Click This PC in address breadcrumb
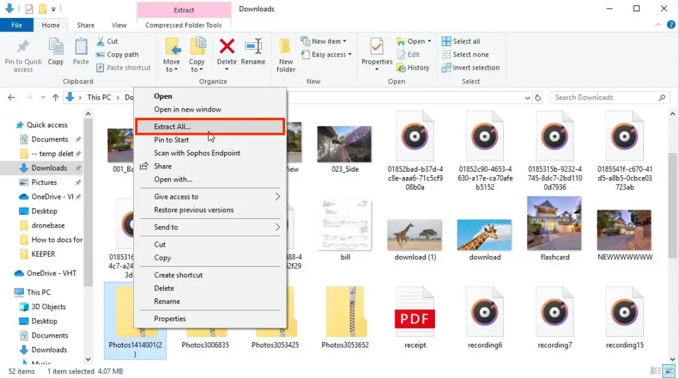Image resolution: width=679 pixels, height=378 pixels. pos(99,97)
